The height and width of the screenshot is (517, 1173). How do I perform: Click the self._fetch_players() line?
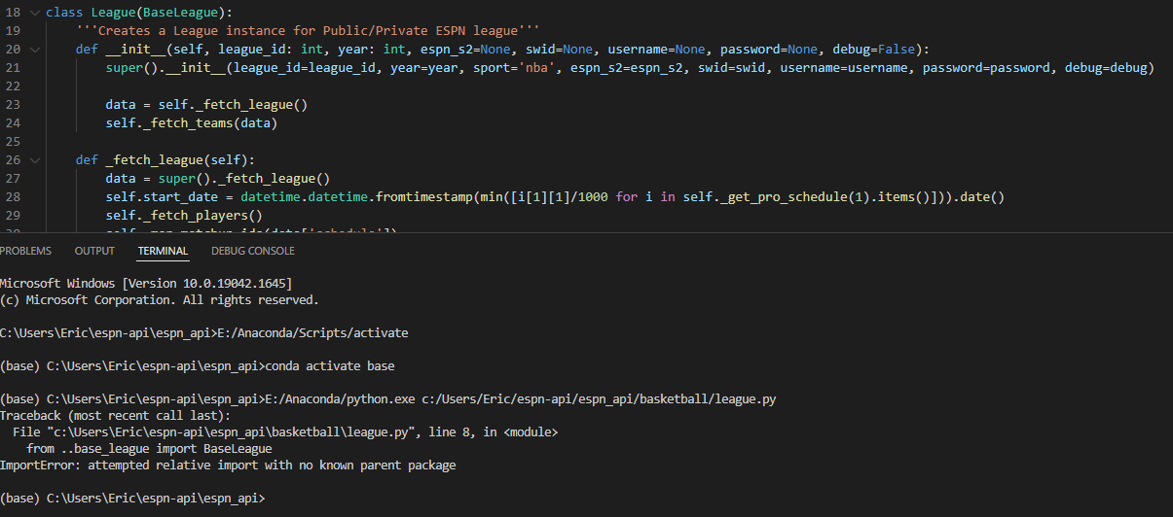(184, 216)
